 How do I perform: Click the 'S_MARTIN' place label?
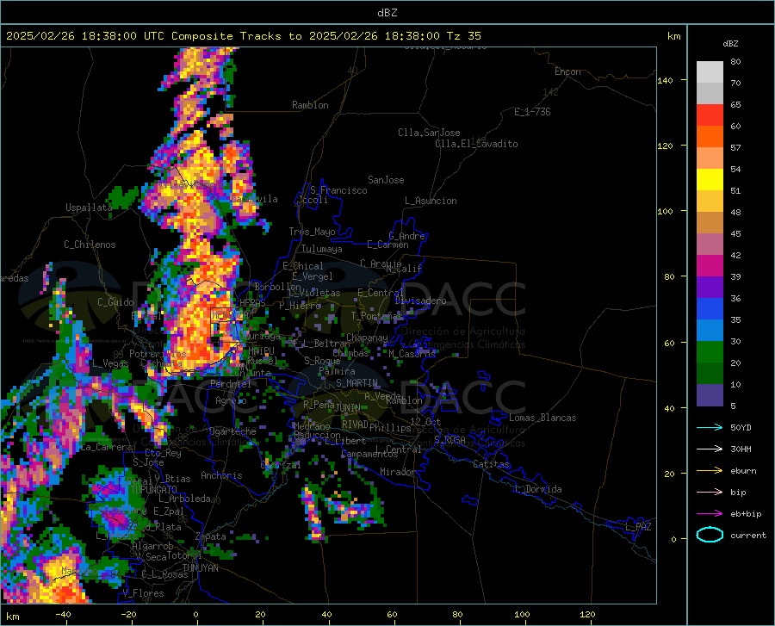(x=356, y=383)
